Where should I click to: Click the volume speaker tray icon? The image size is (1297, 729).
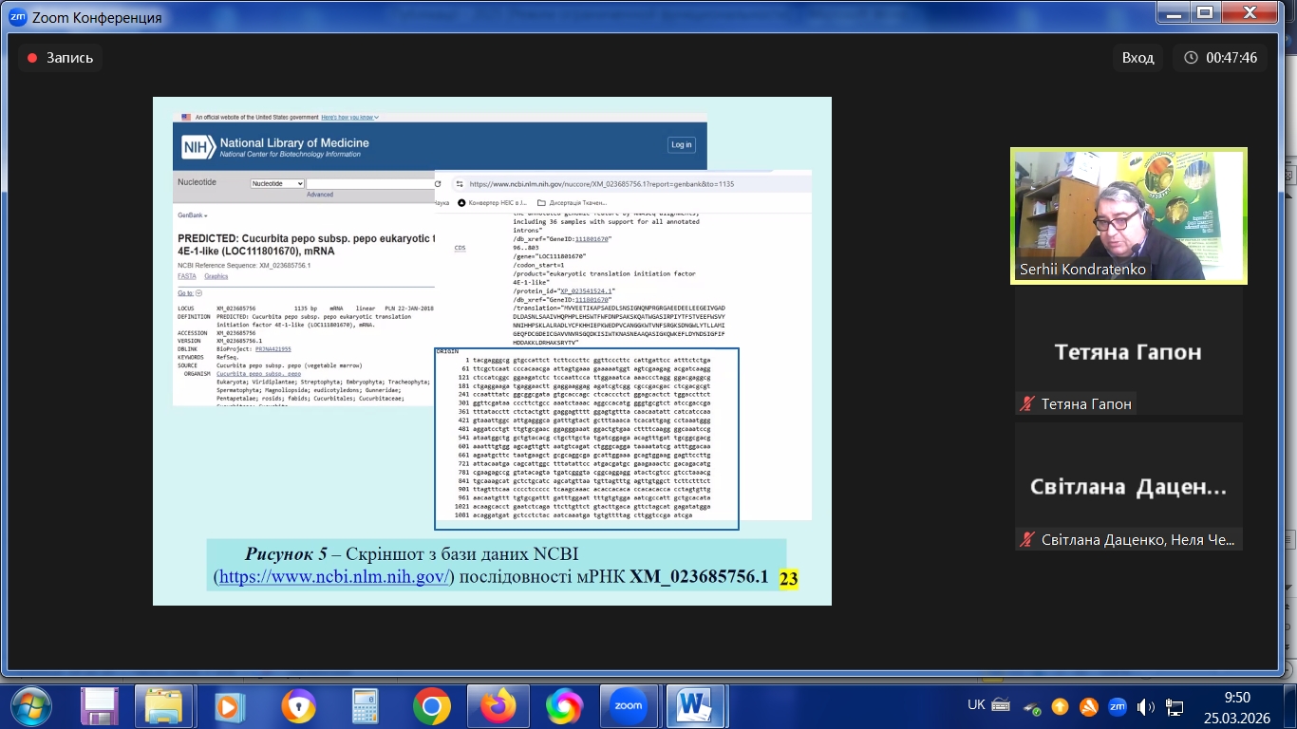(x=1145, y=706)
